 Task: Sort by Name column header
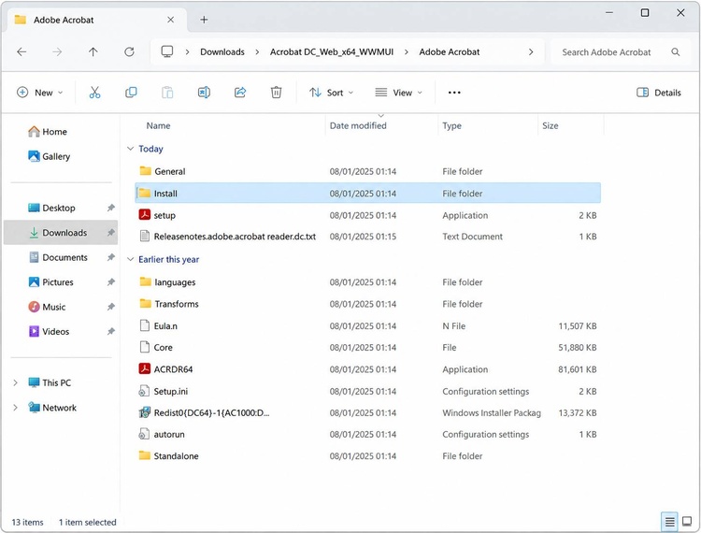[x=158, y=125]
